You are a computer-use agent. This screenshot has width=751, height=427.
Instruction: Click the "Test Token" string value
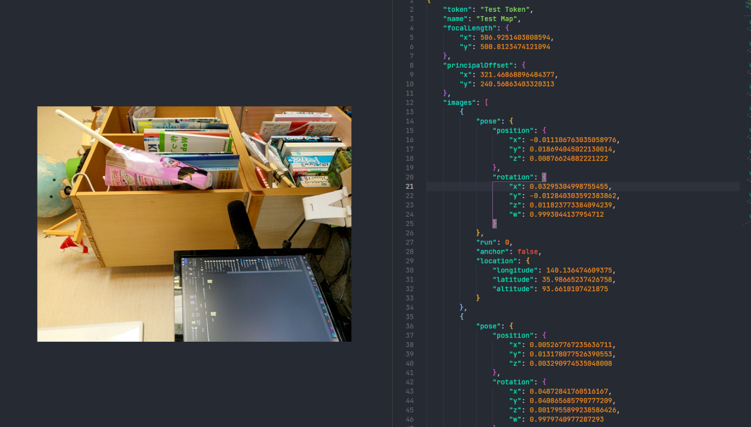[505, 9]
